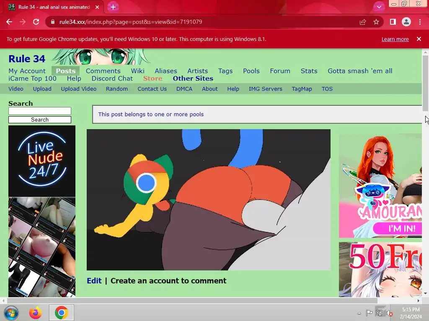
Task: Click the horizontal scrollbar right arrow
Action: click(x=419, y=301)
